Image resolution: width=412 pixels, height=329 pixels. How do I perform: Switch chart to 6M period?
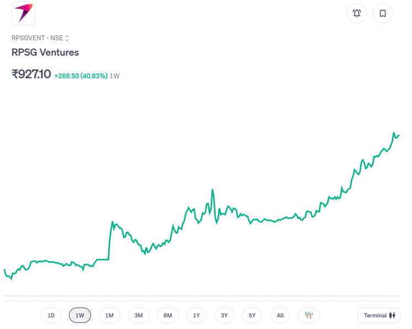coord(168,315)
